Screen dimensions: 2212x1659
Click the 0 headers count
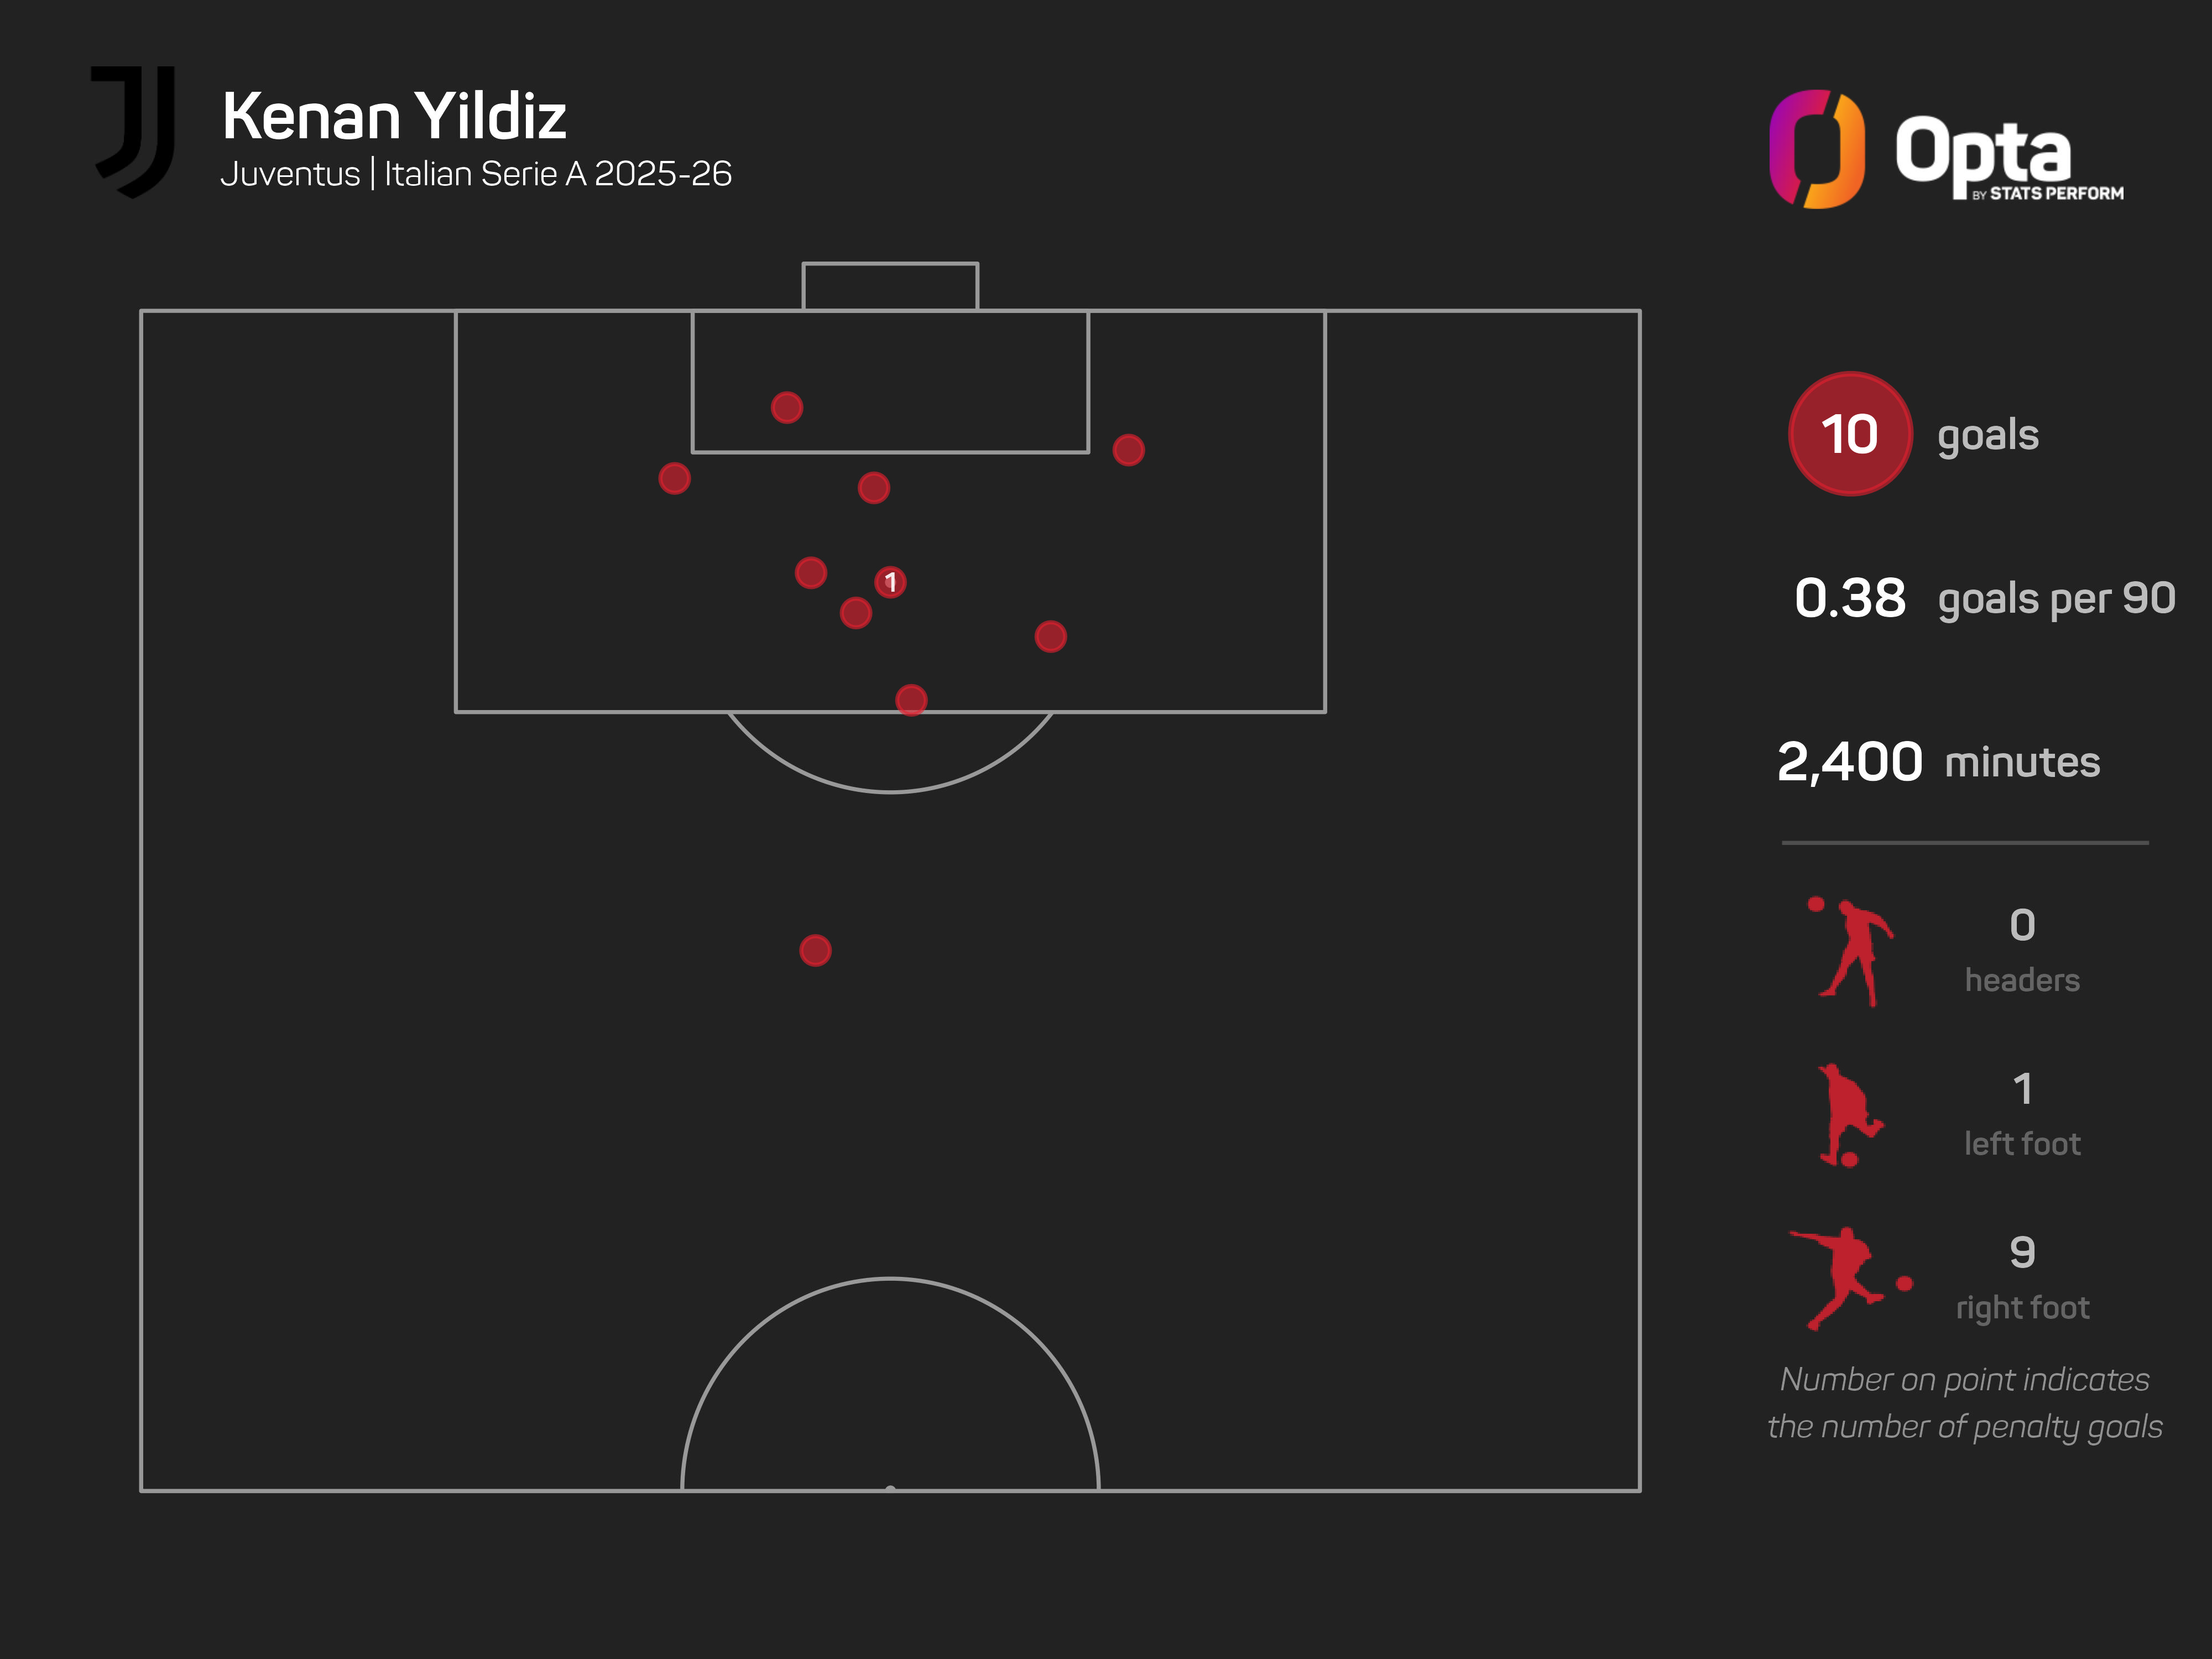(x=2022, y=925)
